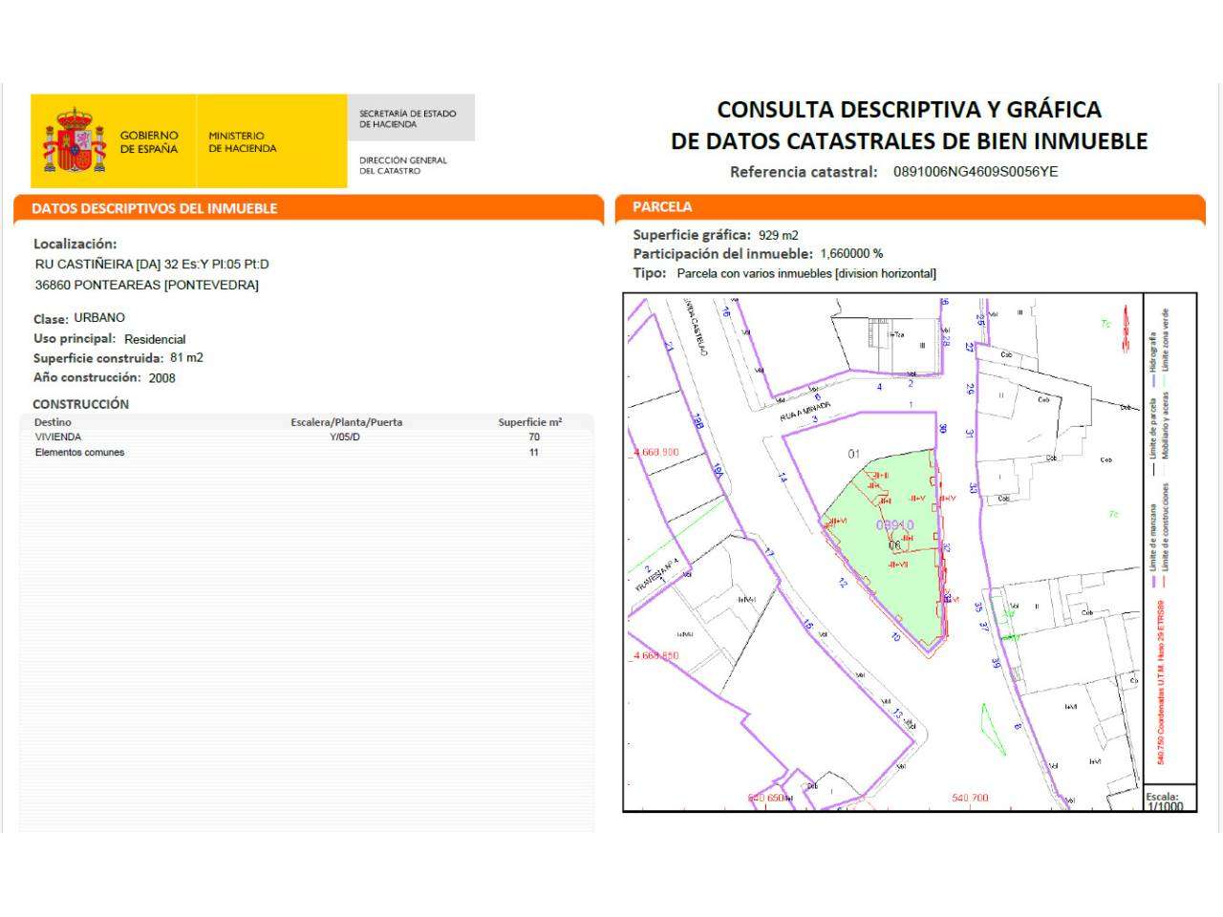Select the '0891 0' block number on parcel

click(895, 525)
